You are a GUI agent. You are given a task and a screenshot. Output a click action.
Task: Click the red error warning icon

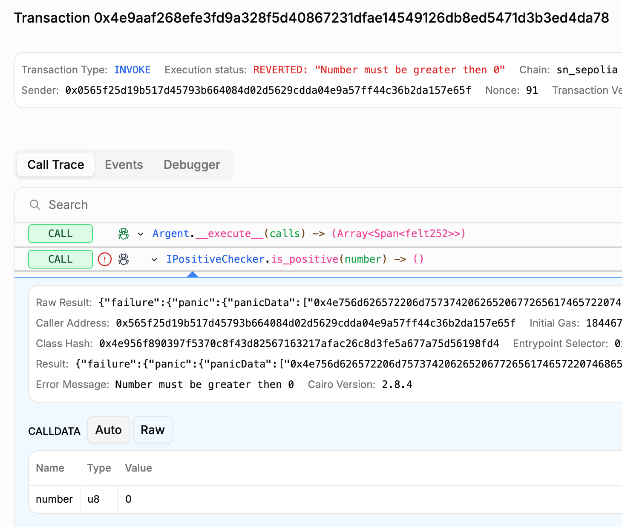105,259
